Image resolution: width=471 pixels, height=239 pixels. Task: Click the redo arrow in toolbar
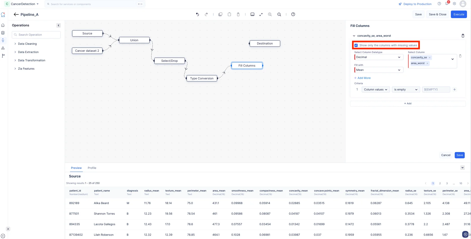(206, 14)
